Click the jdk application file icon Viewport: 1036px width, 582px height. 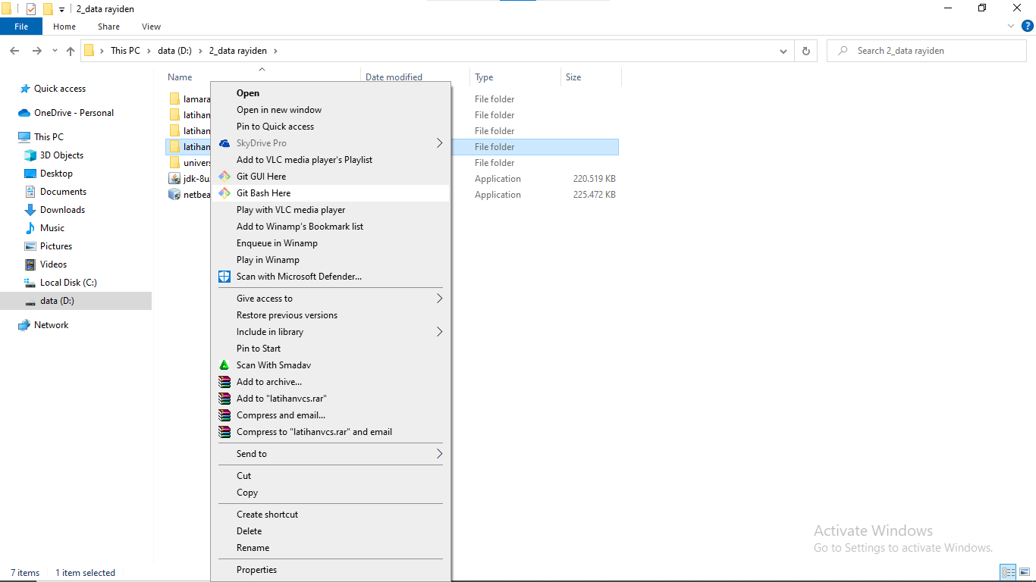tap(174, 179)
